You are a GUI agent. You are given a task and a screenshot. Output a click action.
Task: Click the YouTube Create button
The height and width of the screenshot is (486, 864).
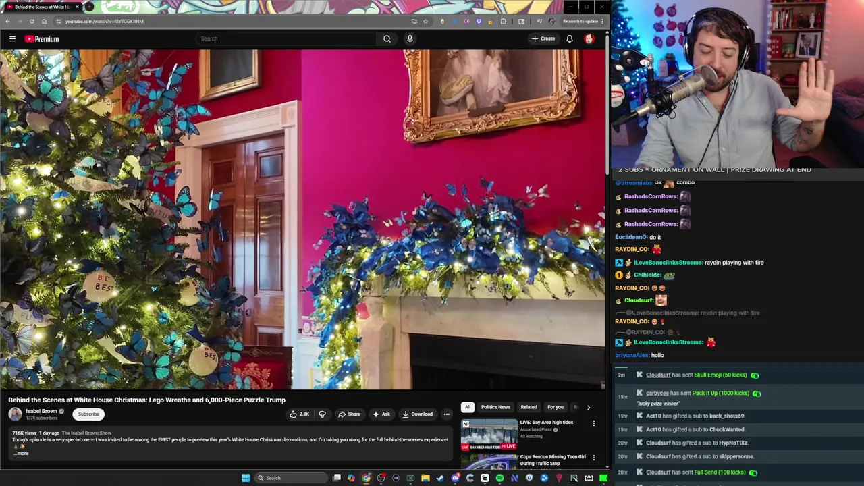pos(543,38)
